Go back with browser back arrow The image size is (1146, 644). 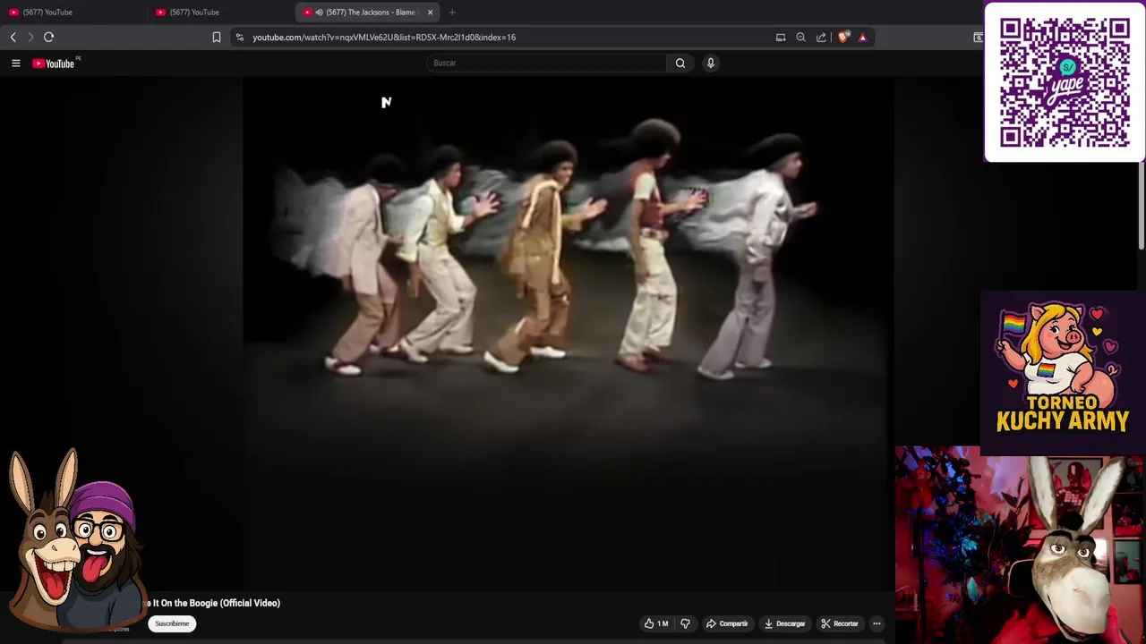pyautogui.click(x=13, y=37)
